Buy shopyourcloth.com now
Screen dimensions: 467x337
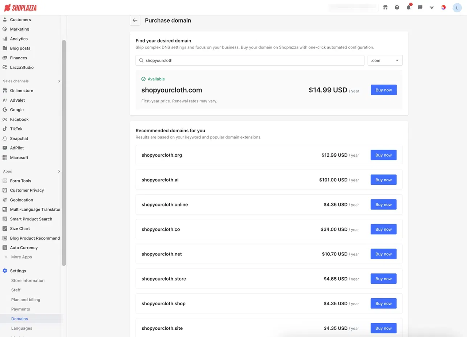click(383, 90)
